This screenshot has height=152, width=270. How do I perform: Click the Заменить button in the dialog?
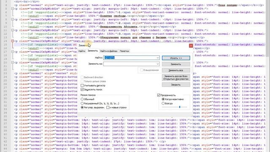176,64
